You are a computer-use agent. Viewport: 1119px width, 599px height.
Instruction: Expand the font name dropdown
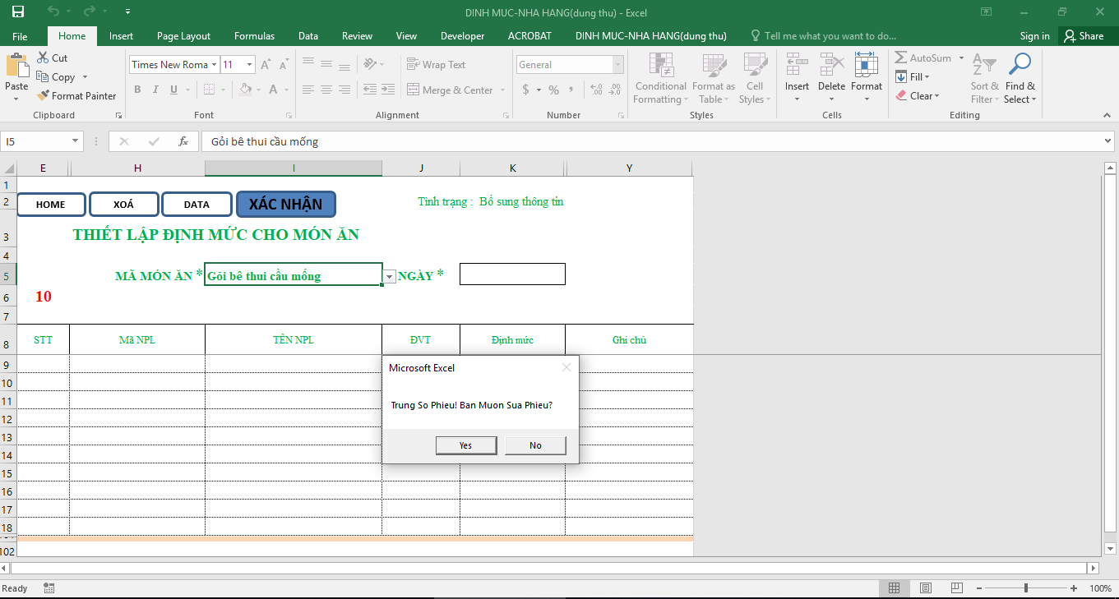point(214,65)
